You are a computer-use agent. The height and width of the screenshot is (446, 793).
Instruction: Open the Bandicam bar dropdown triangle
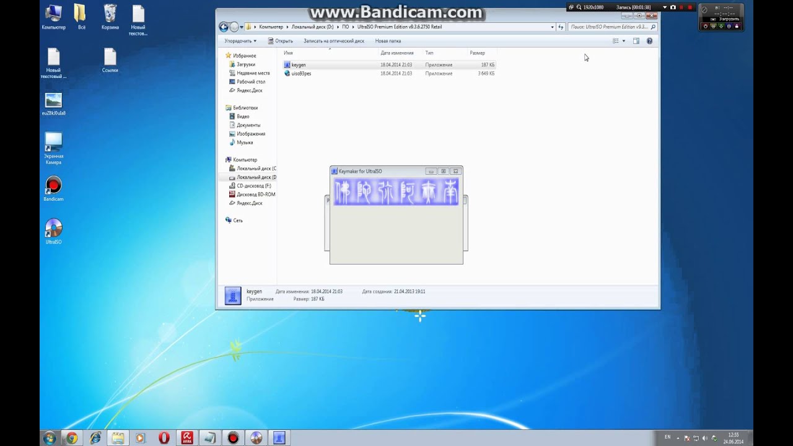[665, 7]
